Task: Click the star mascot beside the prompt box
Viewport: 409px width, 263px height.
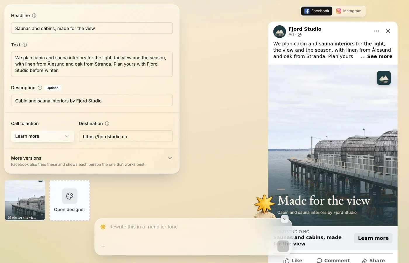Action: [264, 205]
